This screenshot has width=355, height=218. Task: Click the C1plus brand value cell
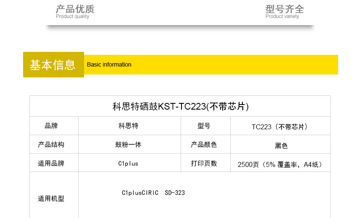point(129,163)
